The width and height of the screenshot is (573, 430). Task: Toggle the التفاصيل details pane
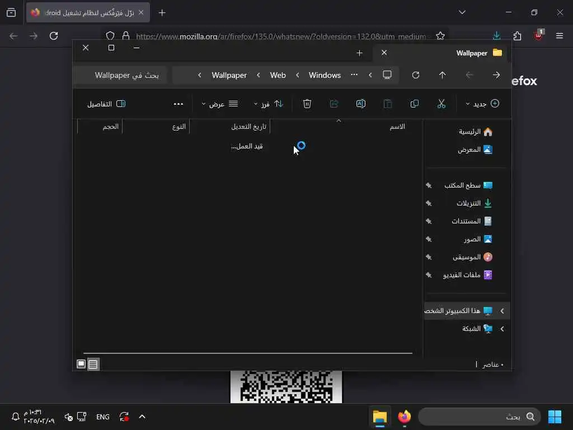[106, 104]
